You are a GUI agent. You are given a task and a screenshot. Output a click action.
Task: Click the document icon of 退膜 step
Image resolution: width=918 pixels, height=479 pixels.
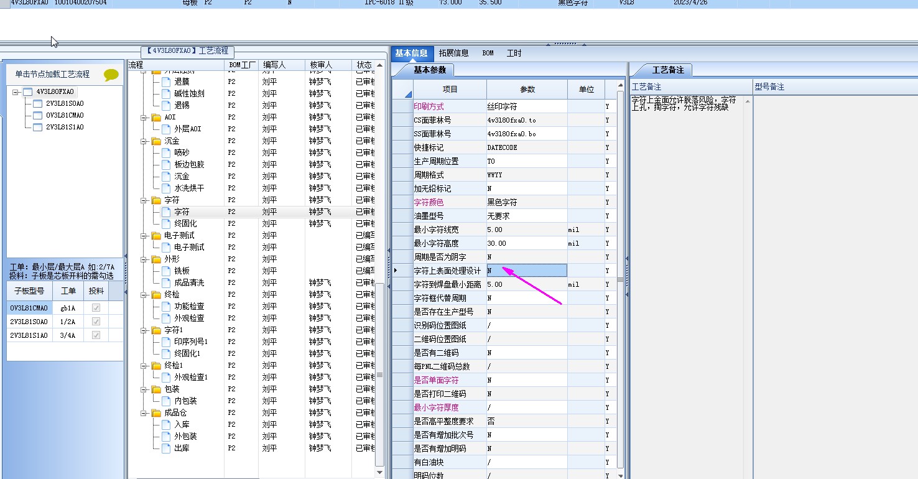[x=166, y=81]
